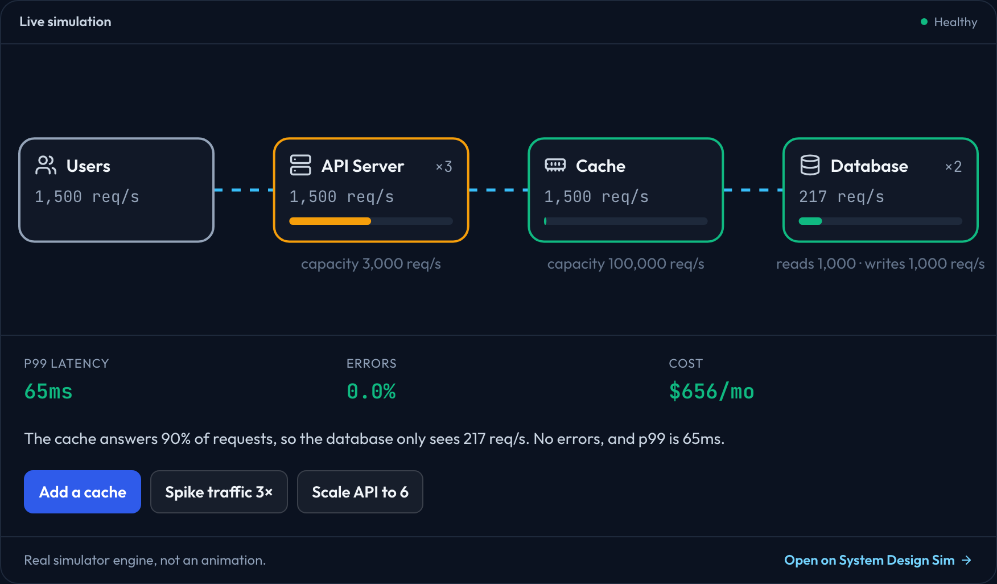
Task: Click the green Healthy status dot
Action: coord(924,22)
